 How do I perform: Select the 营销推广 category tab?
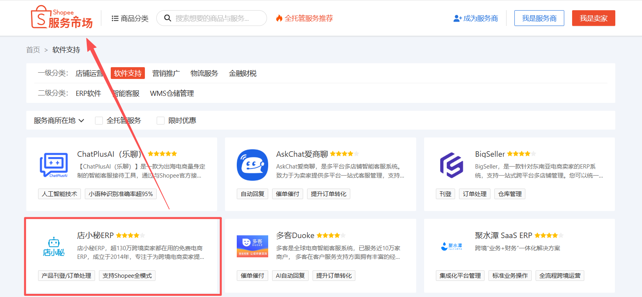pyautogui.click(x=166, y=73)
